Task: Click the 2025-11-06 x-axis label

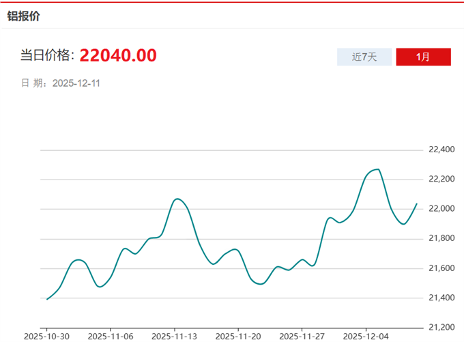Action: [110, 337]
